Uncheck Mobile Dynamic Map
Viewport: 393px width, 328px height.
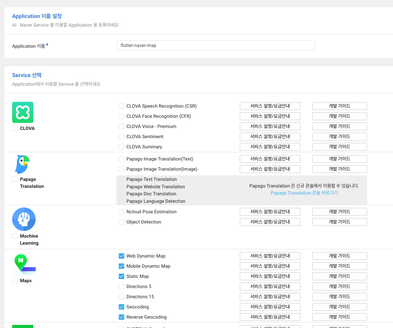(x=121, y=266)
